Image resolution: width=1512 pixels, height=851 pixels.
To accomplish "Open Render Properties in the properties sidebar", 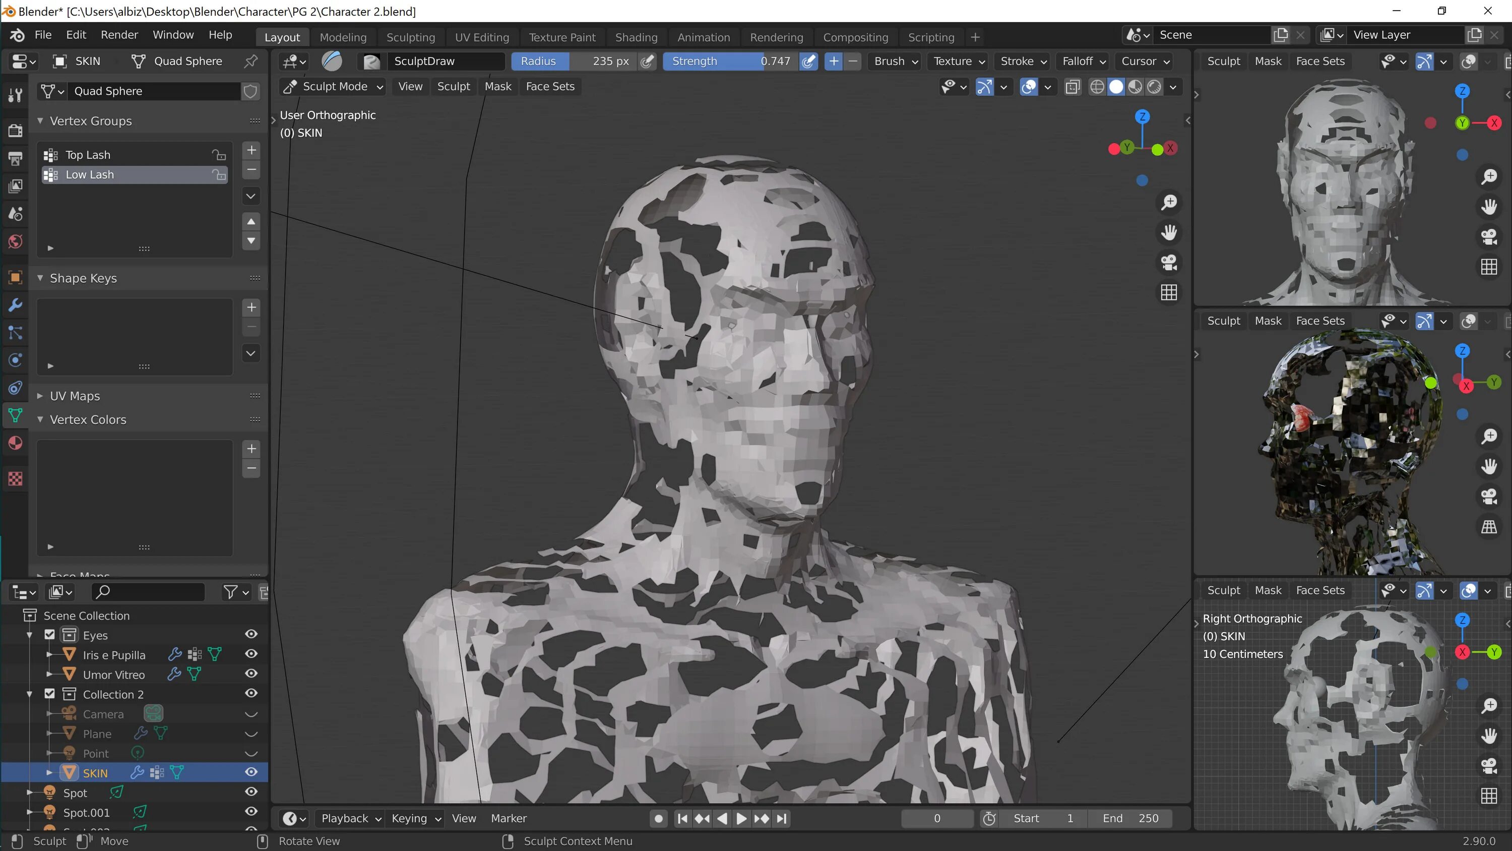I will coord(15,131).
